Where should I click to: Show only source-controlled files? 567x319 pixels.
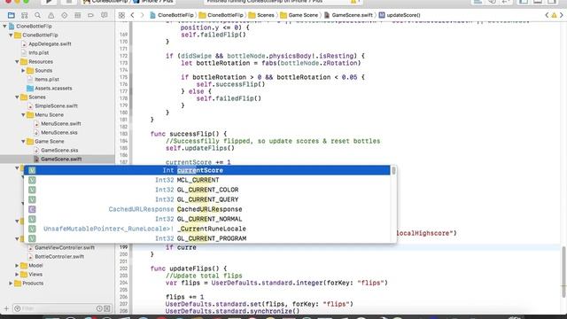[x=107, y=308]
